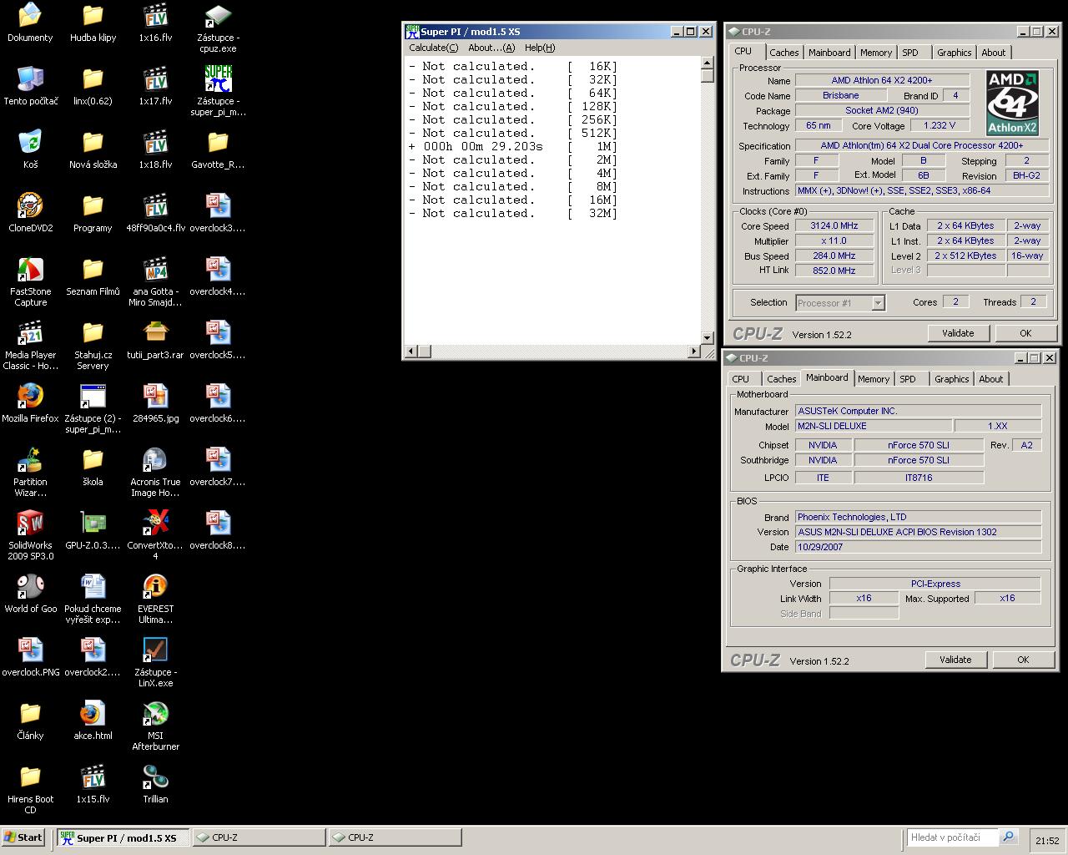Image resolution: width=1068 pixels, height=855 pixels.
Task: Open the FastStone Capture shortcut
Action: pos(30,282)
